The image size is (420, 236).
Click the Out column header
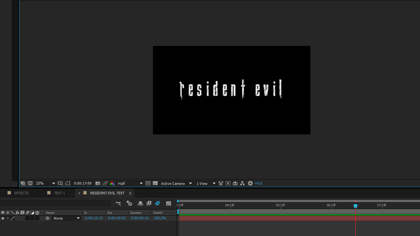point(109,213)
